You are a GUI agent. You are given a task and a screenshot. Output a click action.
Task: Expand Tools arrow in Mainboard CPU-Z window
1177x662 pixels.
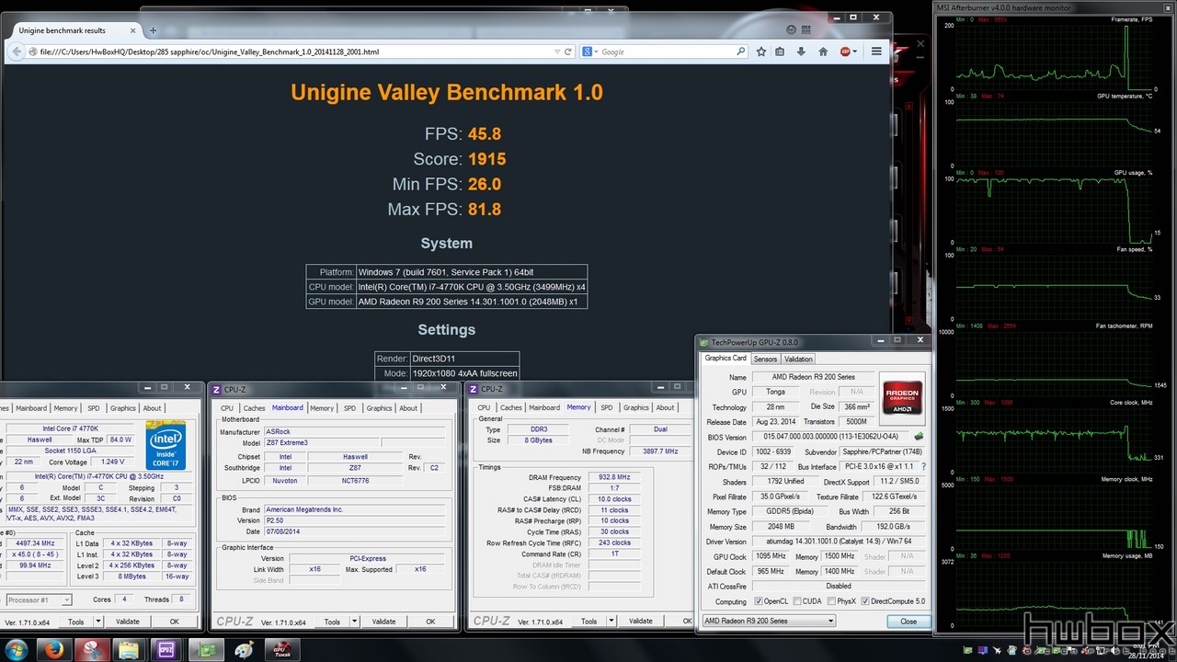[353, 622]
